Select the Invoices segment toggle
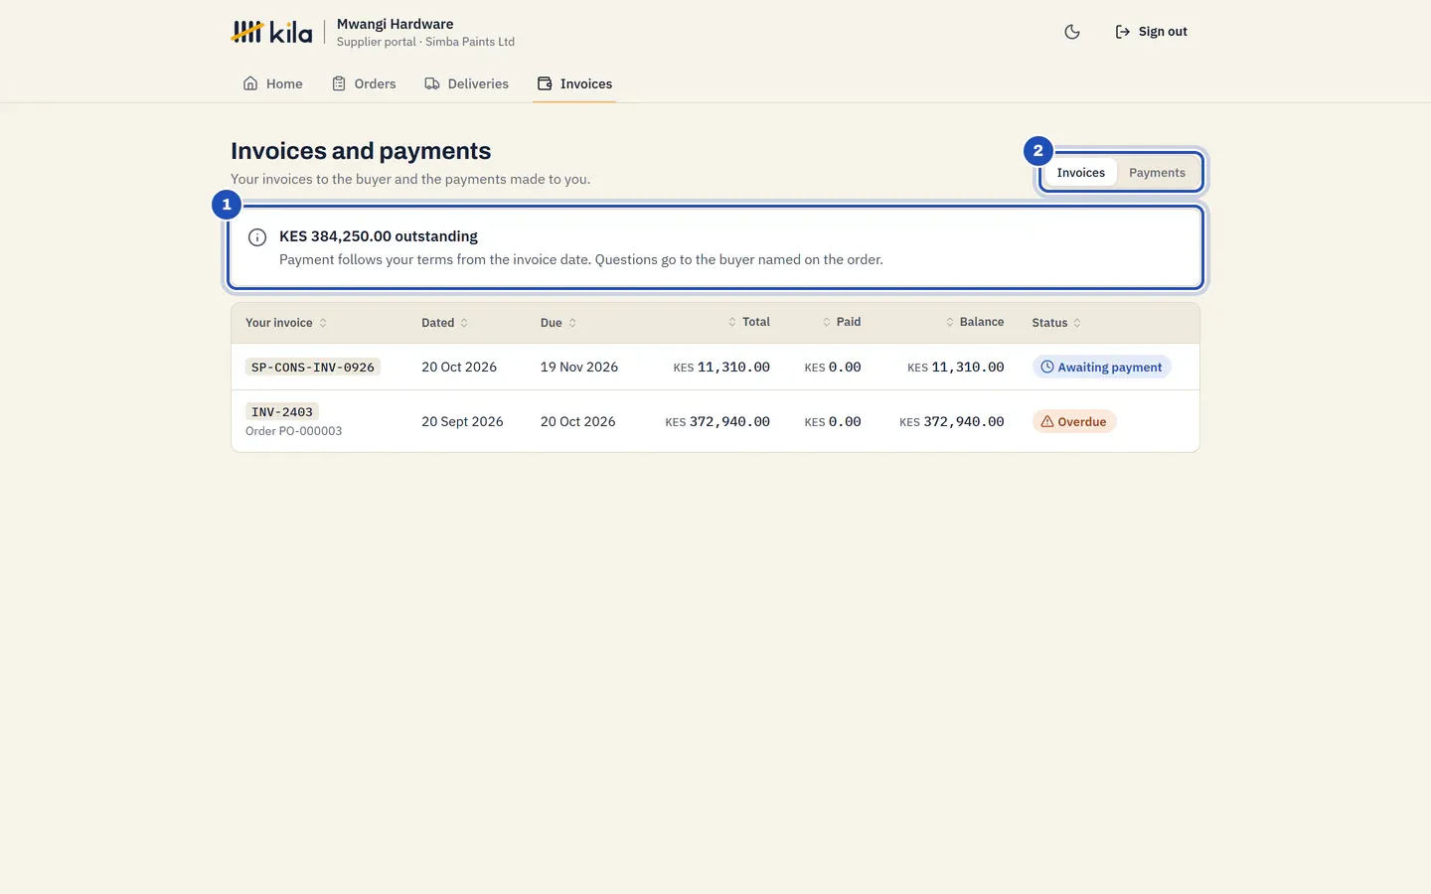 click(x=1080, y=173)
